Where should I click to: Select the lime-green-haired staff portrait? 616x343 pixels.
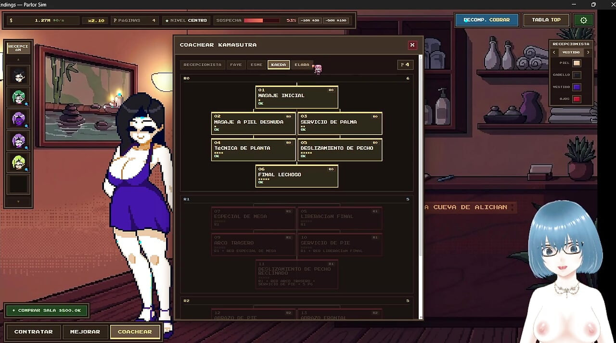(18, 163)
